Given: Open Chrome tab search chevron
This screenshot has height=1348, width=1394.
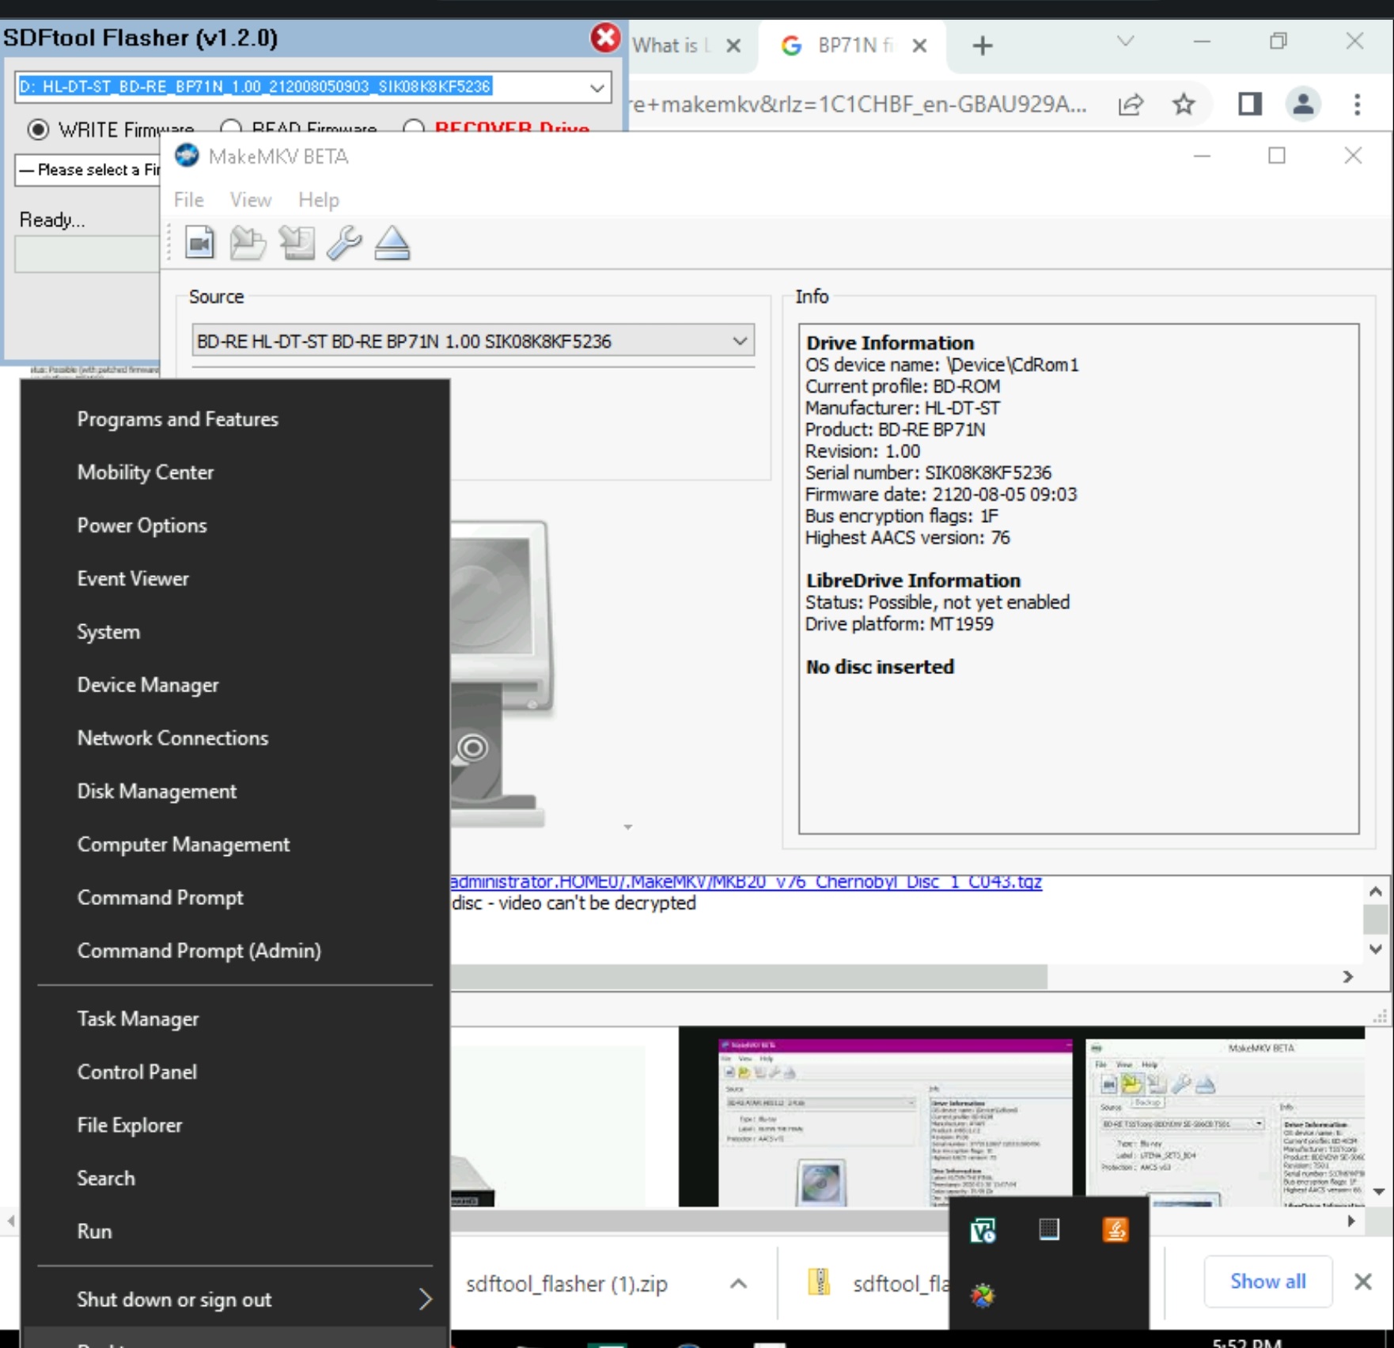Looking at the screenshot, I should tap(1125, 41).
